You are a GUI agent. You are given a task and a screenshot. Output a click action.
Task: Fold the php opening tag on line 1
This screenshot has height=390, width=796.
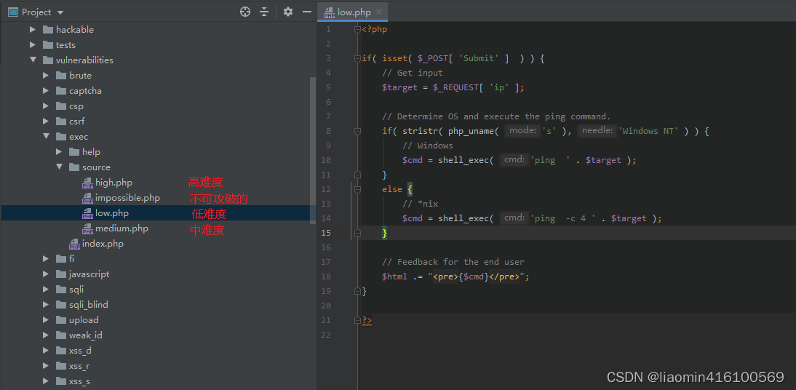pyautogui.click(x=357, y=29)
